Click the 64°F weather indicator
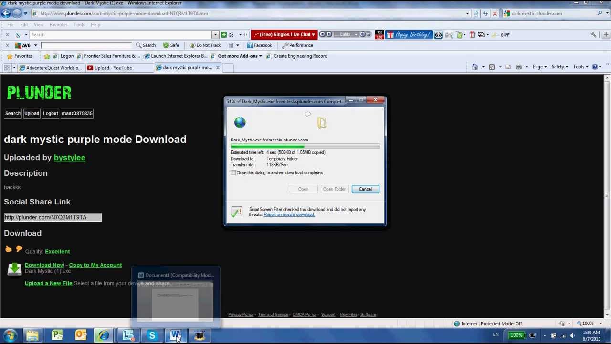 (x=505, y=34)
